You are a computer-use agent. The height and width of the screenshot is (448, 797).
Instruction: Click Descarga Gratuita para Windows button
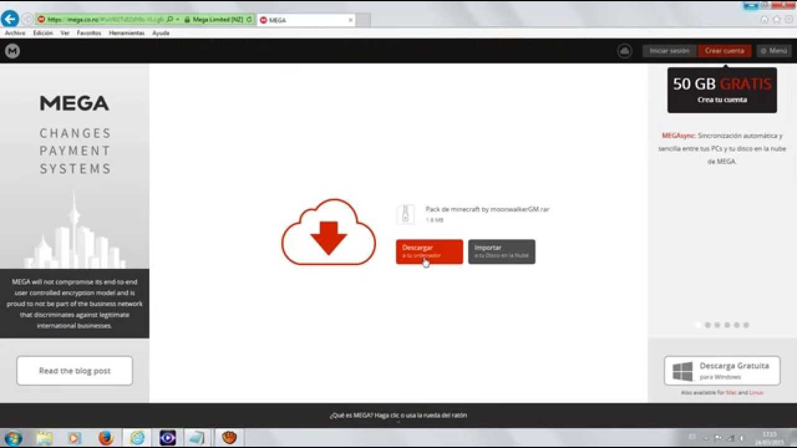[722, 371]
